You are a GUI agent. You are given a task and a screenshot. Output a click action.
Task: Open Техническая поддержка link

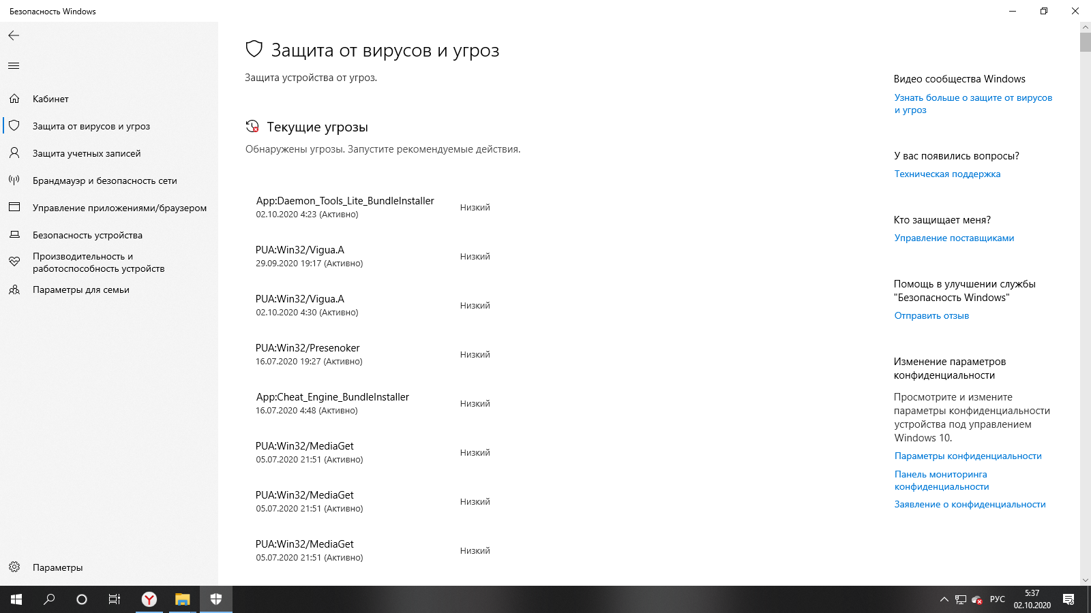[x=947, y=174]
